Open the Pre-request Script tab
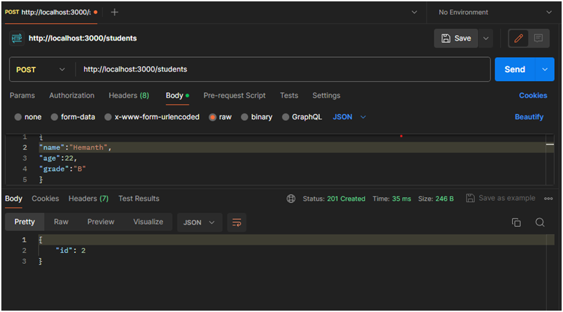563x312 pixels. [235, 96]
